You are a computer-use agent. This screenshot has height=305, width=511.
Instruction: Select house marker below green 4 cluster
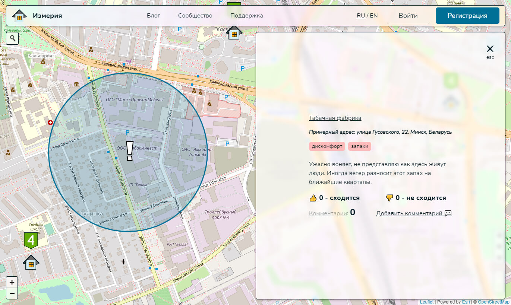pos(31,262)
